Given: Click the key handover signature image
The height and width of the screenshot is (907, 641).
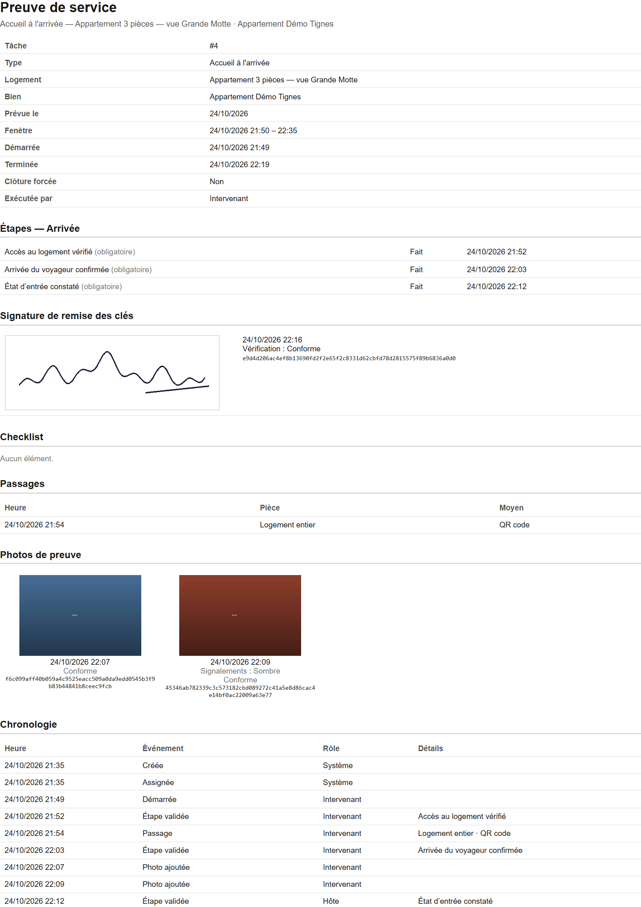Looking at the screenshot, I should [x=112, y=373].
